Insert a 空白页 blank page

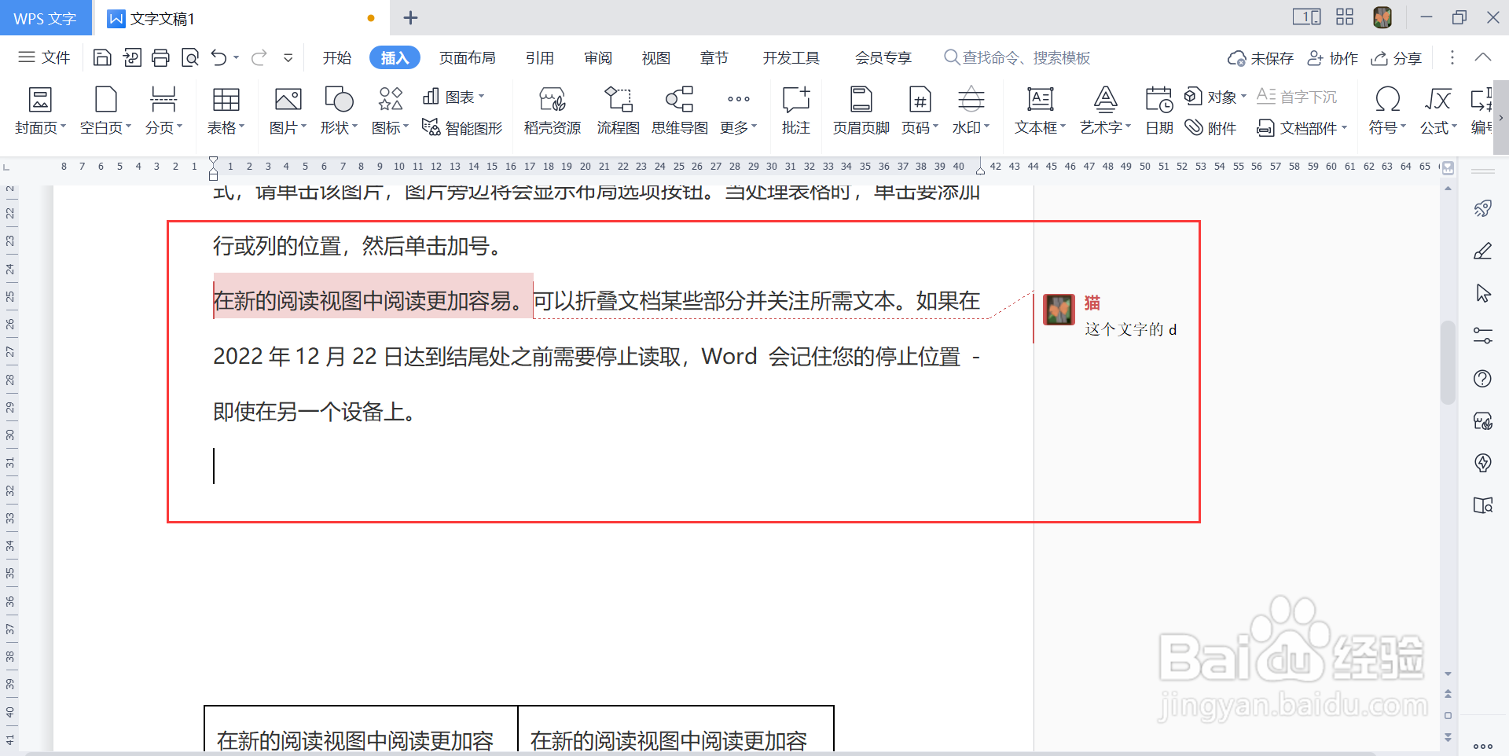105,110
